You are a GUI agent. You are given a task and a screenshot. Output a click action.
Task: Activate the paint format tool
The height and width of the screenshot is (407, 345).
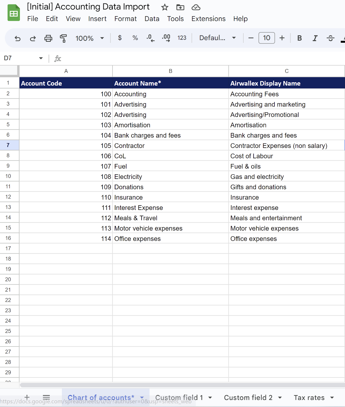[63, 38]
